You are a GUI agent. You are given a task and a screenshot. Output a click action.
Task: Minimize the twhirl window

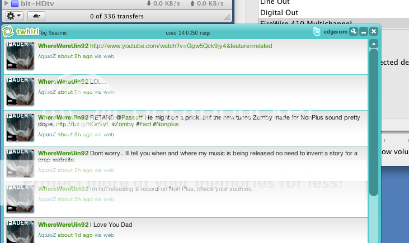pyautogui.click(x=363, y=31)
